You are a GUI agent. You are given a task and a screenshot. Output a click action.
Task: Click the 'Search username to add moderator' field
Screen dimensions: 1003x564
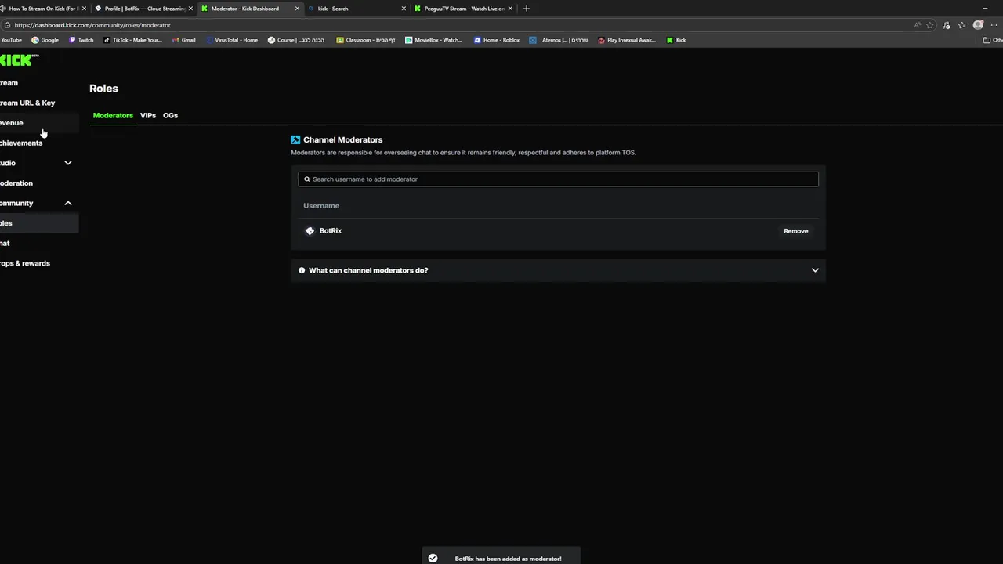[x=558, y=179]
